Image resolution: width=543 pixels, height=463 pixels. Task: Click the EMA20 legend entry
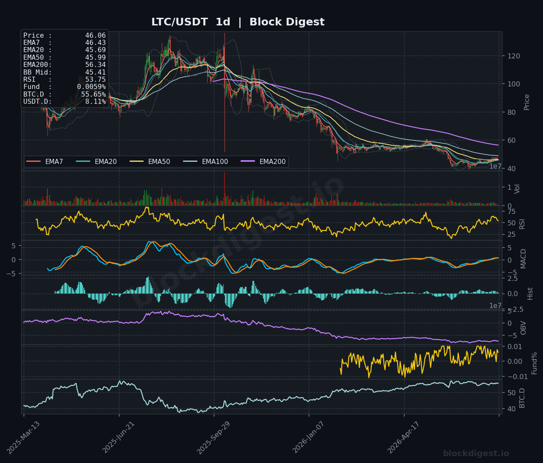96,161
